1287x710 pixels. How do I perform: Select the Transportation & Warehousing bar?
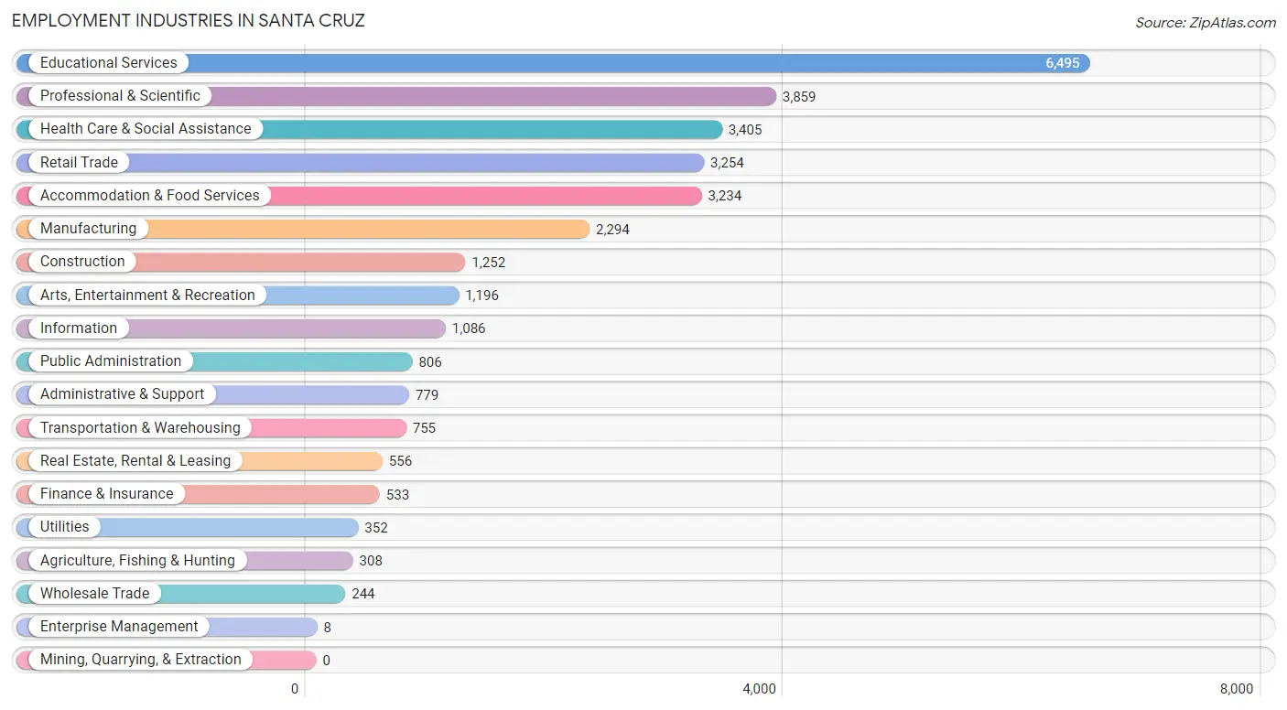[211, 428]
